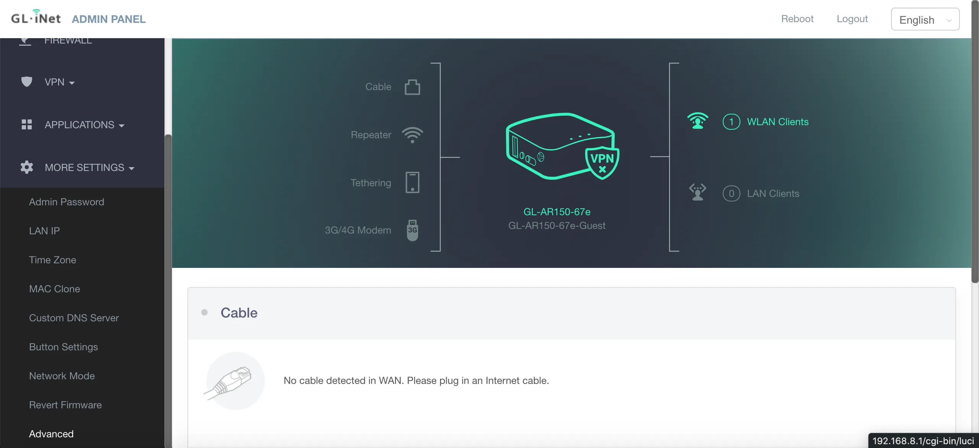Click the LAN Clients wired user icon
The width and height of the screenshot is (979, 448).
point(698,192)
